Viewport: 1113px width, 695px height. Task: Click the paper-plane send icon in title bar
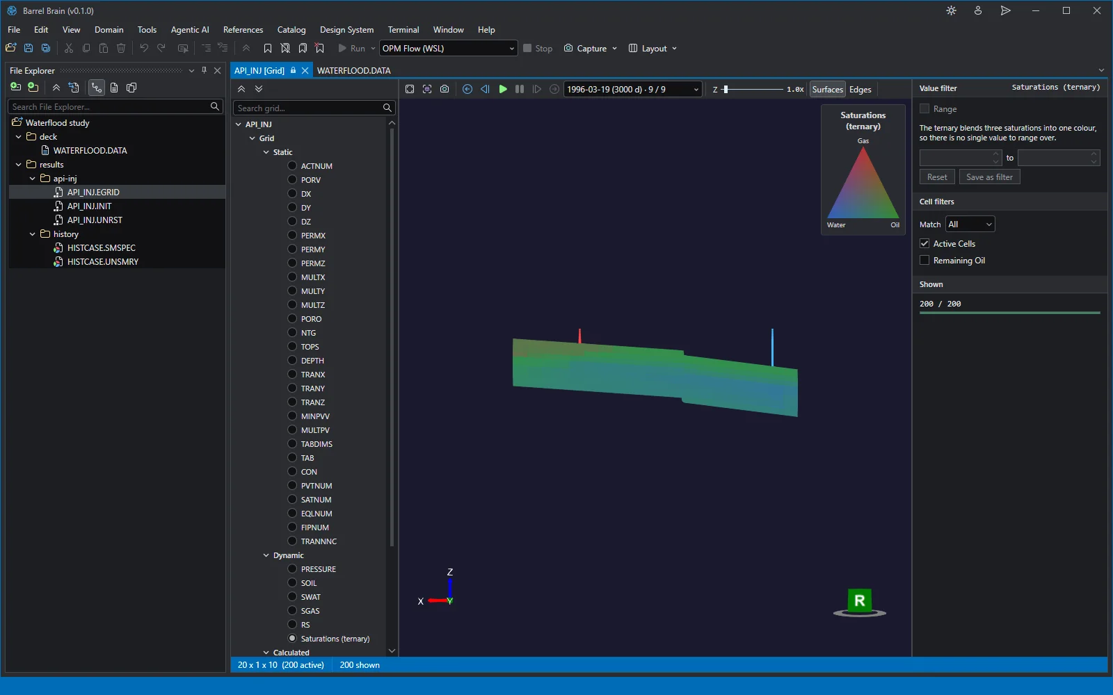coord(1005,10)
